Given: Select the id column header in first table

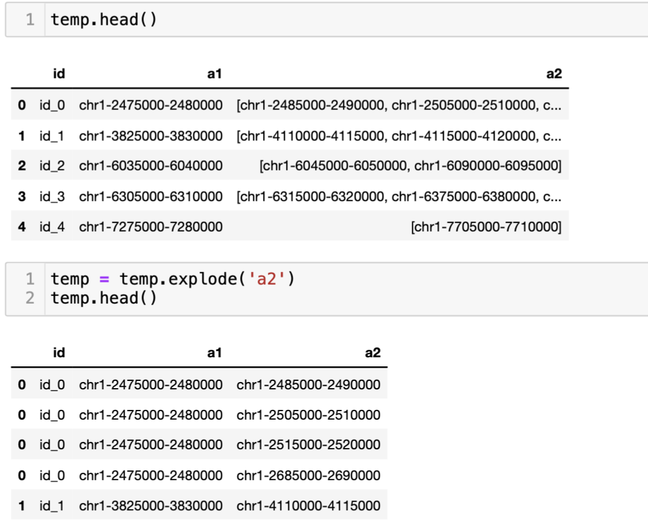Looking at the screenshot, I should [x=59, y=74].
